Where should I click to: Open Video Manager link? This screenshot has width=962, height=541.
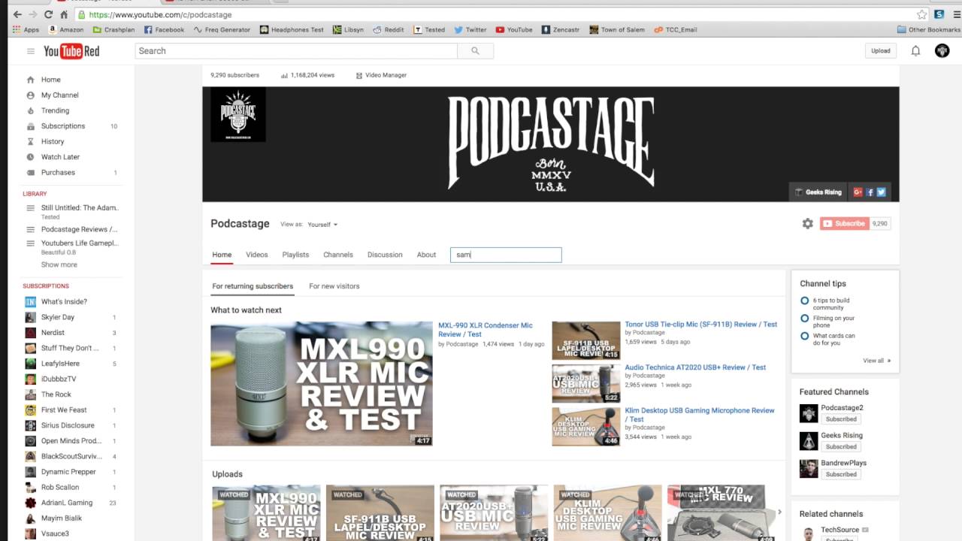pyautogui.click(x=381, y=75)
